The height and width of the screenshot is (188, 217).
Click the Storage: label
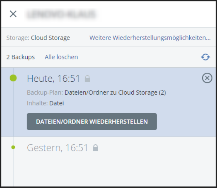coord(18,38)
